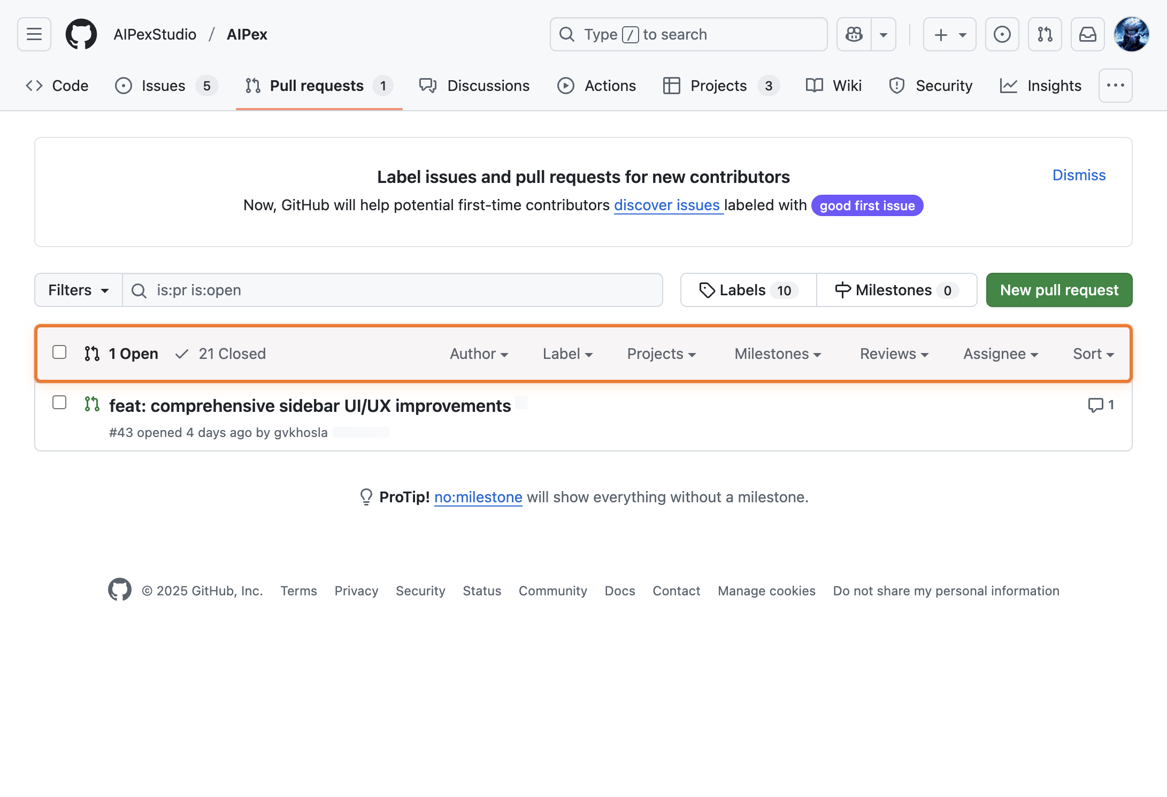This screenshot has height=797, width=1167.
Task: Click the ellipsis overflow icon in the navigation
Action: pyautogui.click(x=1116, y=86)
